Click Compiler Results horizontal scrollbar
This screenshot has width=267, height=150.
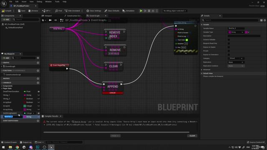[x=116, y=132]
